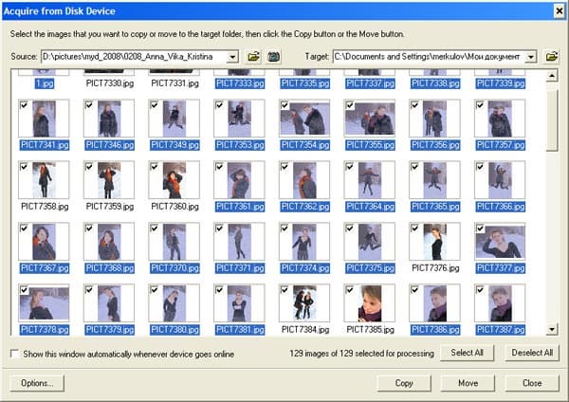The image size is (569, 402).
Task: Click the Close button
Action: (x=532, y=383)
